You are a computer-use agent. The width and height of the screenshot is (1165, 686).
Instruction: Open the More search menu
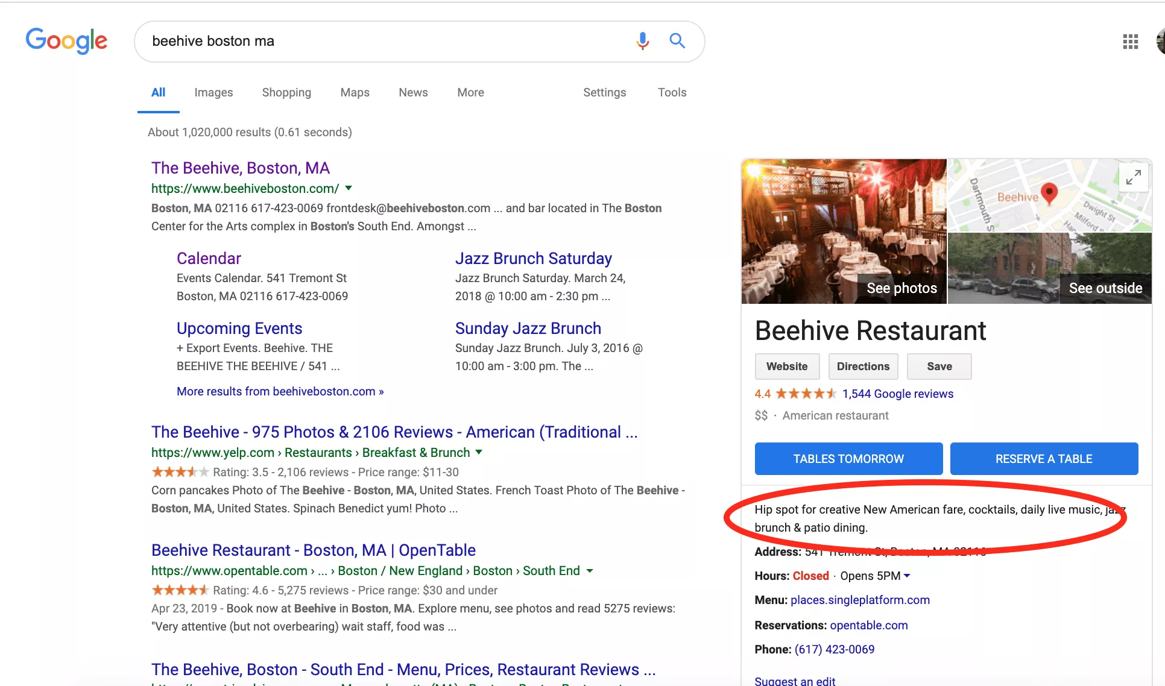click(x=470, y=92)
